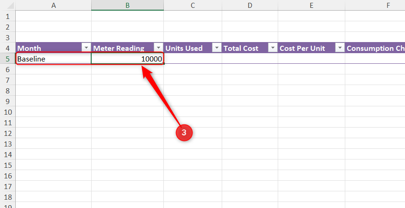Open the Cost Per Unit filter dropdown

[x=340, y=48]
